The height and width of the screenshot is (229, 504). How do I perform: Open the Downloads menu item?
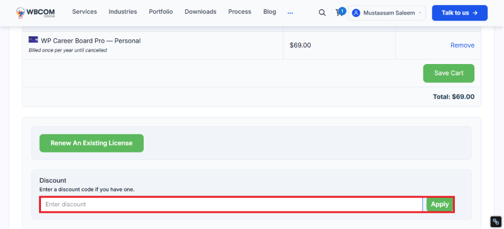[200, 12]
